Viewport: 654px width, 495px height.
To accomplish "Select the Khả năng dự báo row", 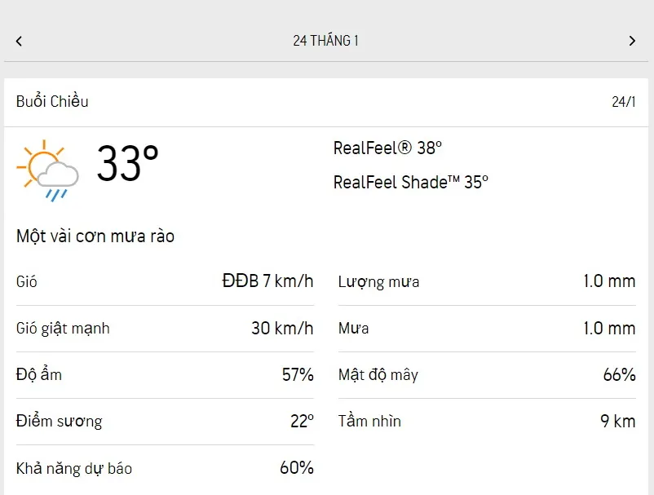I will coord(165,468).
